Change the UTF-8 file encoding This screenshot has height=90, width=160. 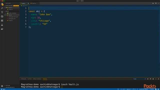[x=134, y=89]
